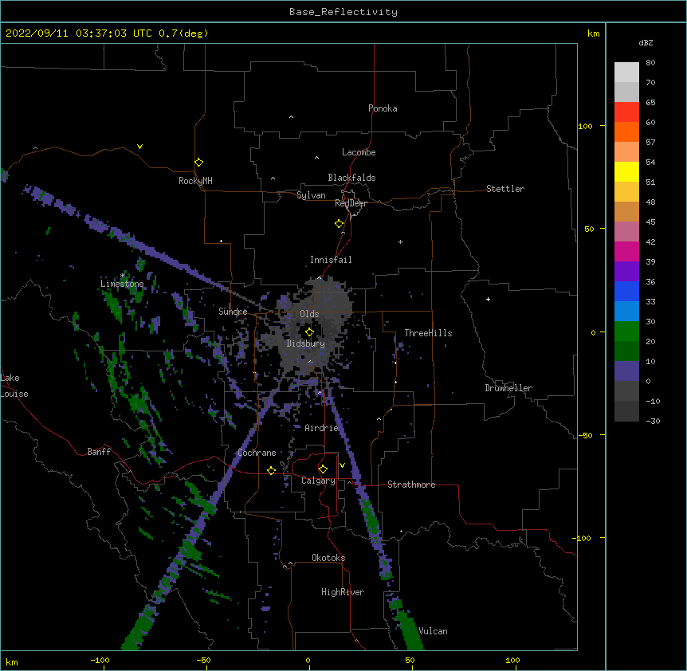Click the HighRiver town label
This screenshot has width=687, height=671.
point(343,592)
